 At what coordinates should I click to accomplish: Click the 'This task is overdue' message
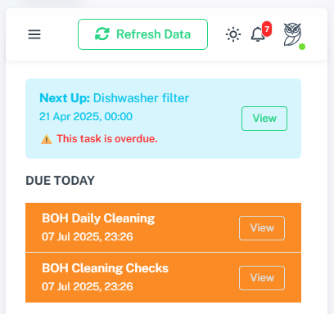107,139
